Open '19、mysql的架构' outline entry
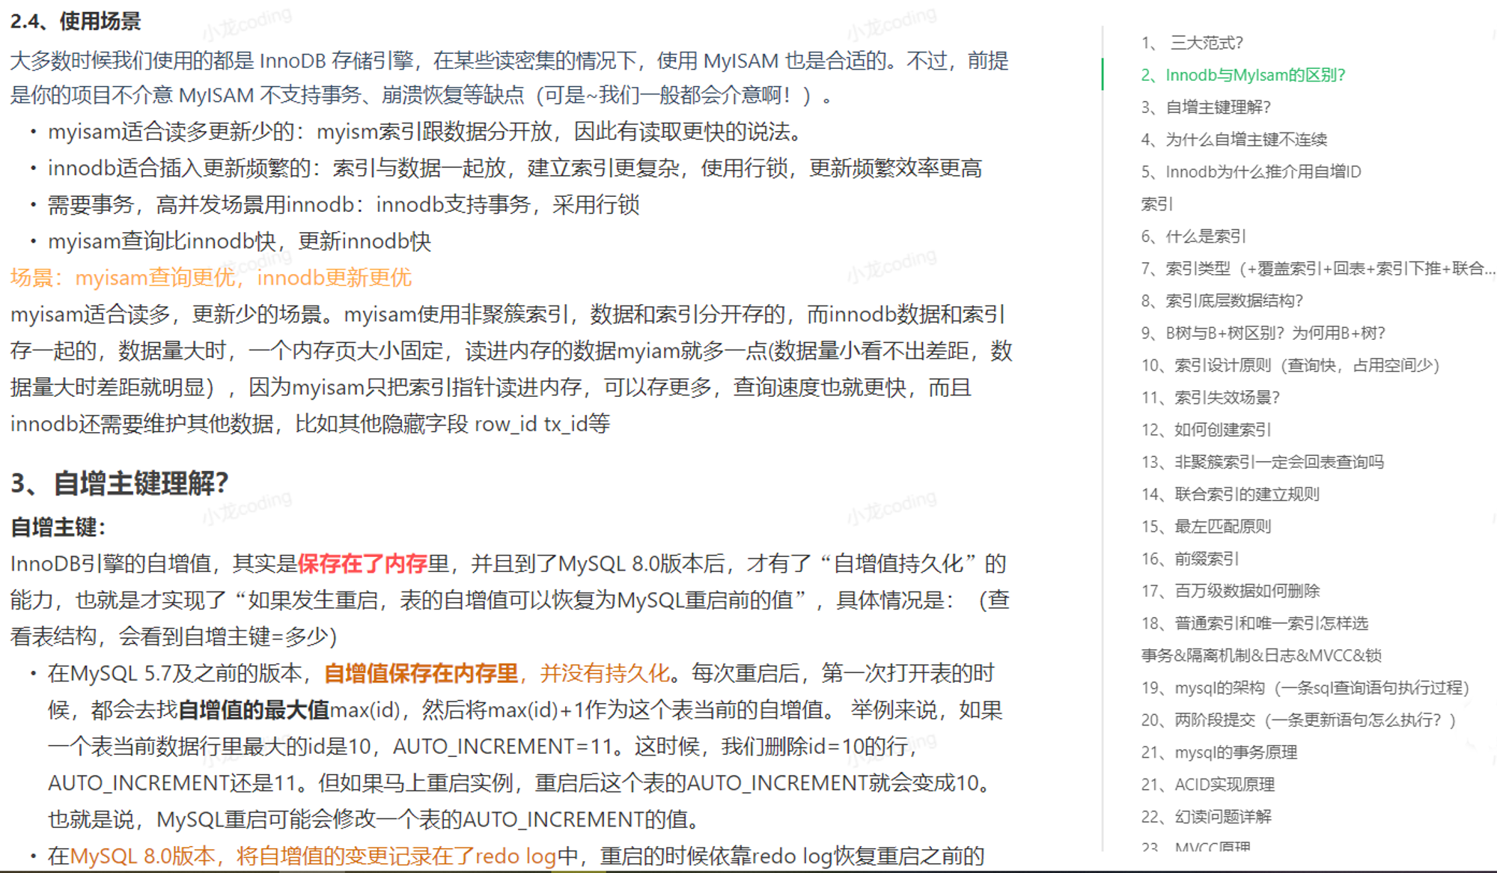This screenshot has width=1497, height=873. coord(1305,687)
